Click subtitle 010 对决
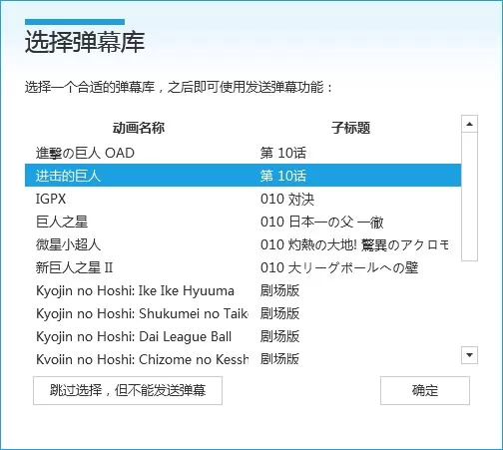 (287, 199)
